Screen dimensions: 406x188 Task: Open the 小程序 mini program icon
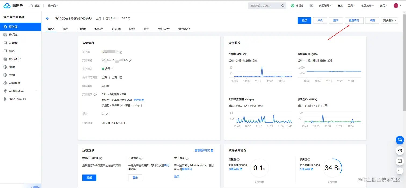coord(292,6)
